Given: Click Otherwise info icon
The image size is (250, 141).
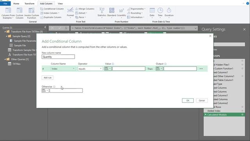Looking at the screenshot, I should 54,87.
